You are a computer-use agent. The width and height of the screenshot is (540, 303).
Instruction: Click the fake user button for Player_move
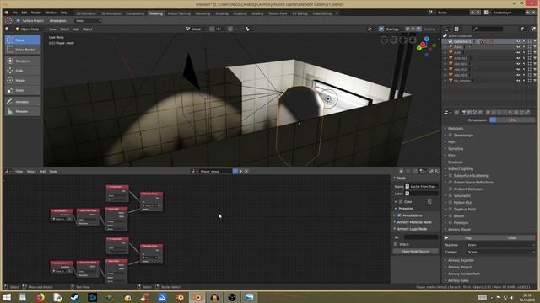point(235,171)
